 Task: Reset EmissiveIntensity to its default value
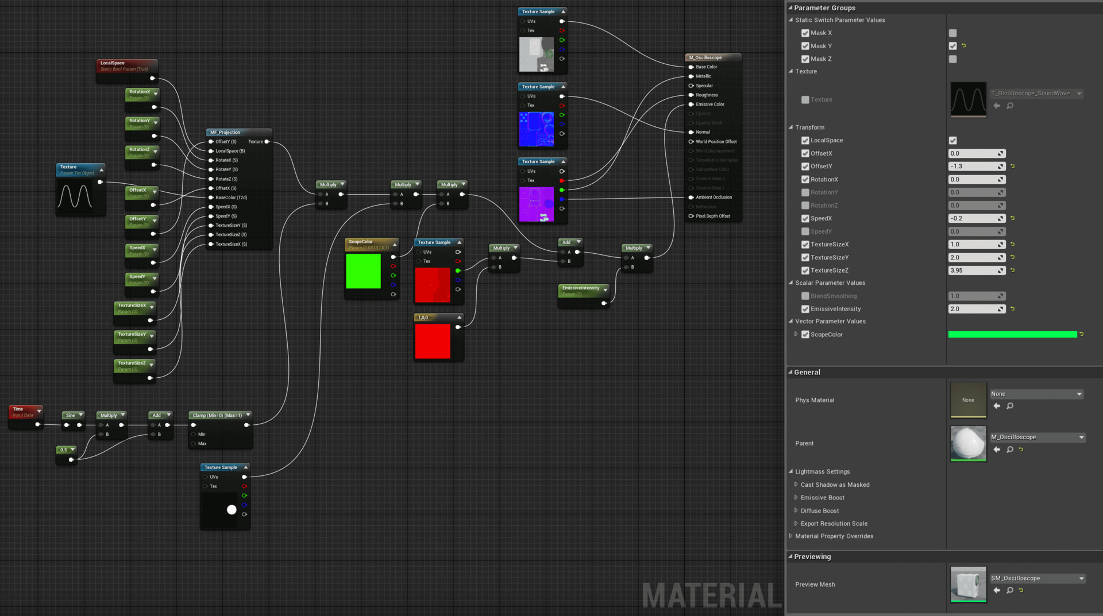pyautogui.click(x=1012, y=309)
